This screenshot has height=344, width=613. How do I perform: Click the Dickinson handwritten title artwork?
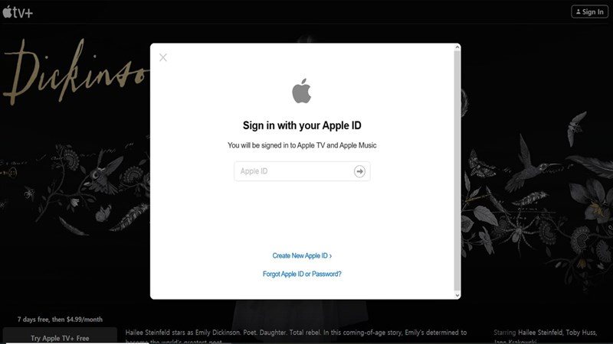pos(76,72)
